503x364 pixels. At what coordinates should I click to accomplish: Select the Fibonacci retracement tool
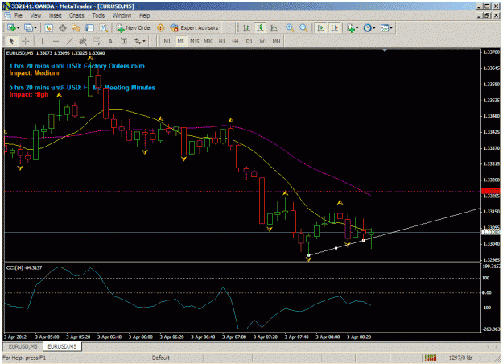point(97,41)
